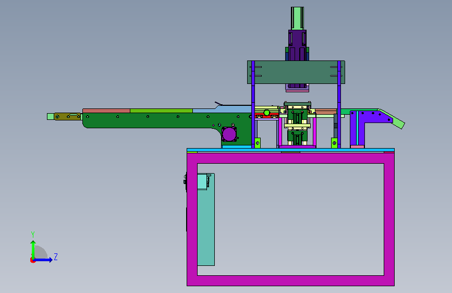Select the olive bracket at the conveyor end
Viewport: 452px width, 293px height.
[x=67, y=116]
